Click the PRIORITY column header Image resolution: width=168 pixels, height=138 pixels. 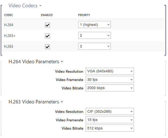click(84, 15)
